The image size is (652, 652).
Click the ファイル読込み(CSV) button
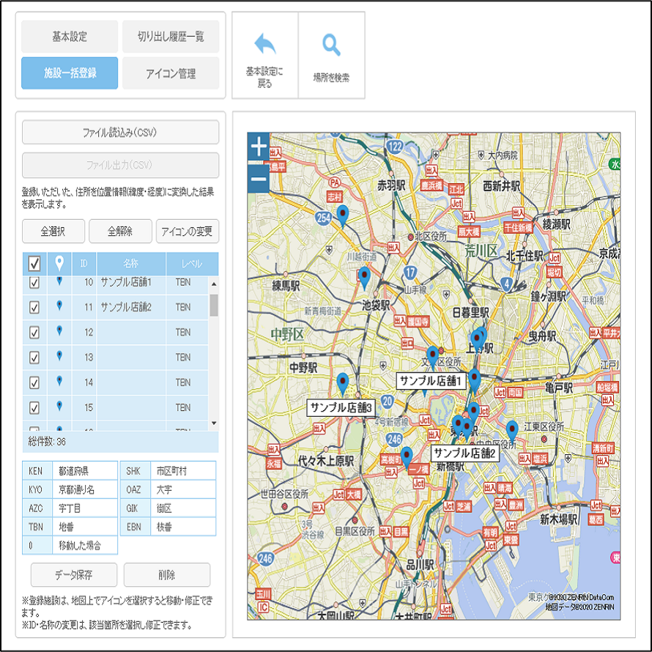[120, 133]
